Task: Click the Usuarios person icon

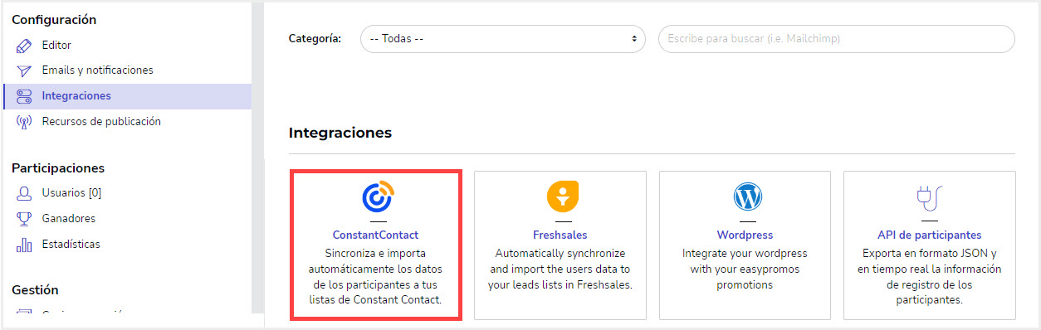Action: coord(24,193)
